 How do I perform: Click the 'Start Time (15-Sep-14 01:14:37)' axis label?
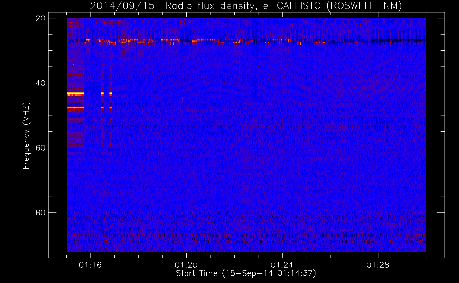pyautogui.click(x=246, y=273)
